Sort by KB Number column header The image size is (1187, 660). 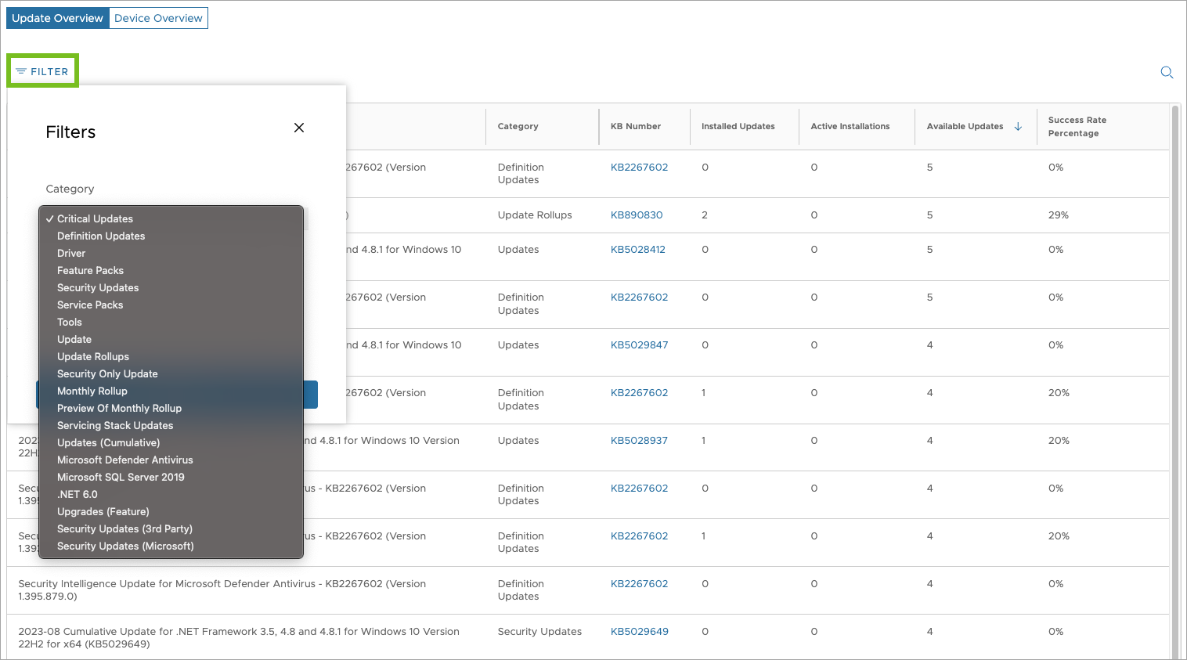click(636, 126)
